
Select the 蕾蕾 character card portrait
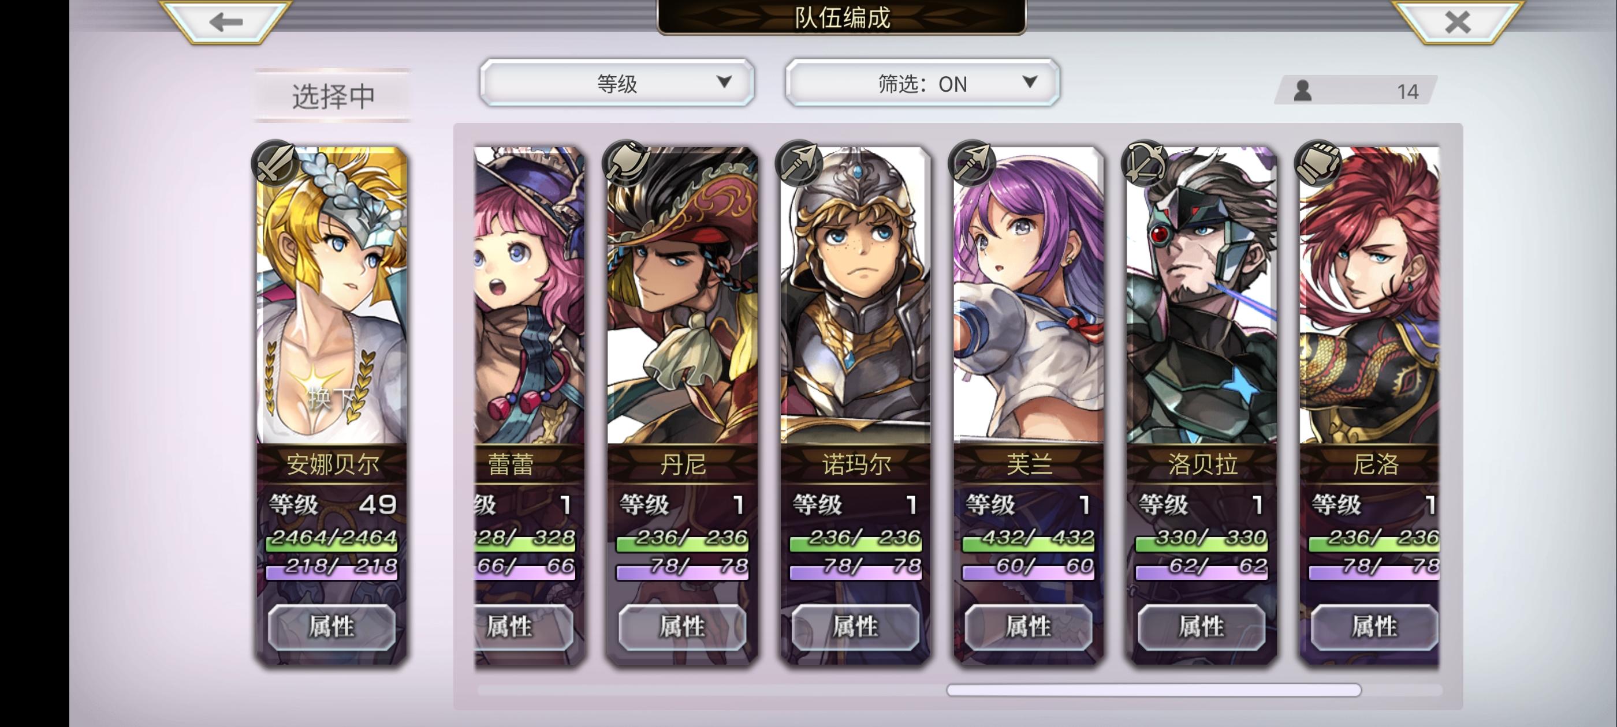pyautogui.click(x=529, y=295)
